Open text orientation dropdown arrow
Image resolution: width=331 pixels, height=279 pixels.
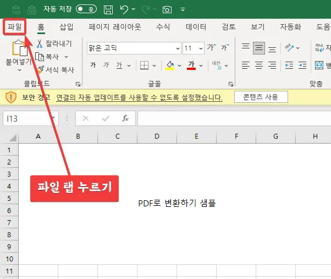(297, 48)
